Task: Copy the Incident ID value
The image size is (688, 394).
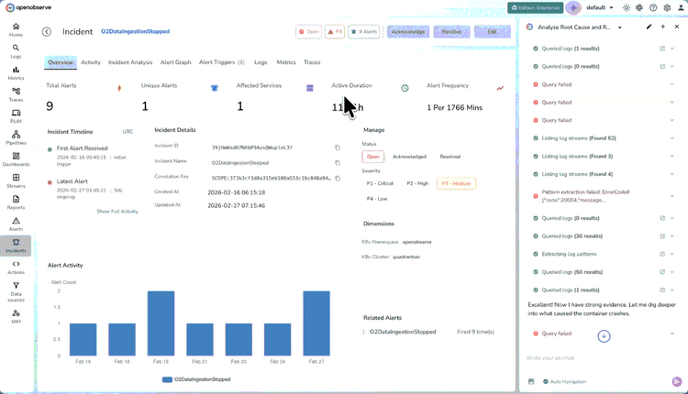Action: point(338,148)
